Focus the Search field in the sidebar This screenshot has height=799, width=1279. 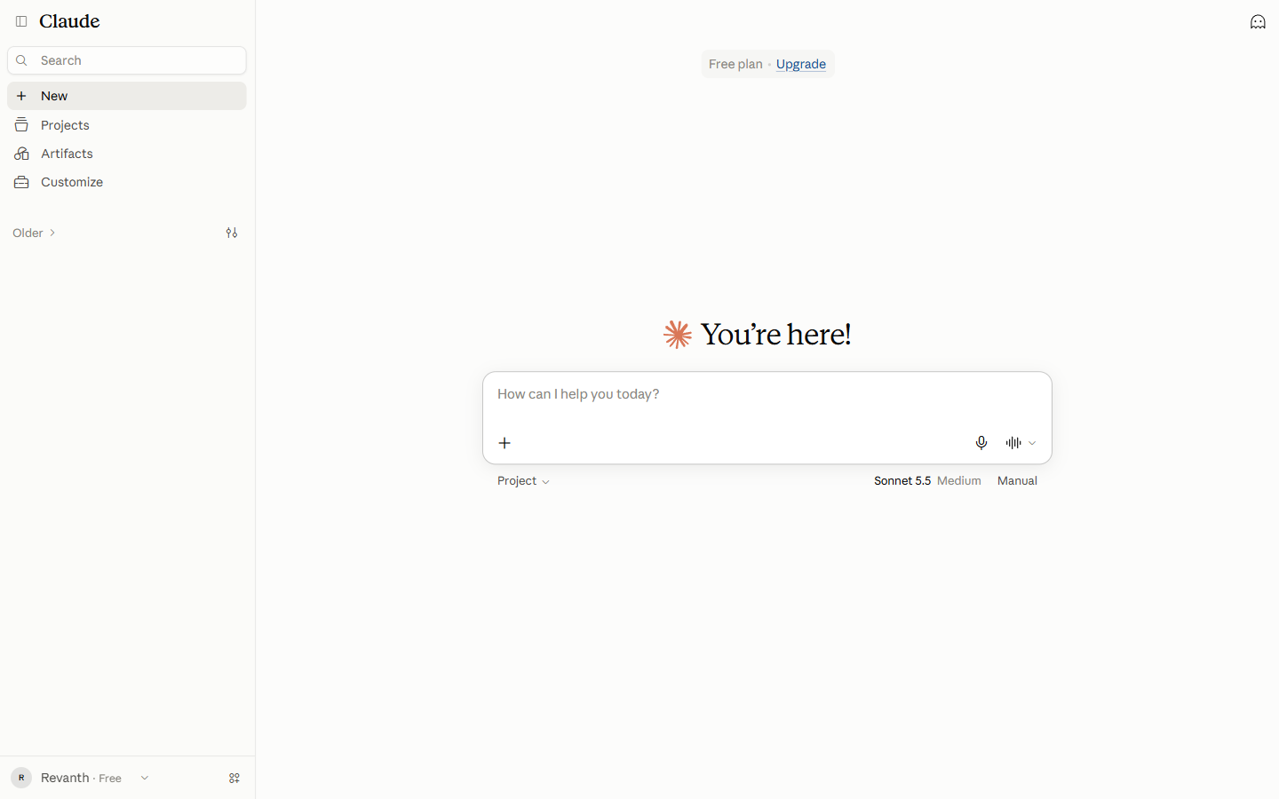click(x=127, y=60)
